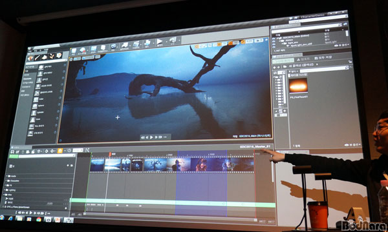Select the Place mode icon in Modes panel

tap(30, 59)
